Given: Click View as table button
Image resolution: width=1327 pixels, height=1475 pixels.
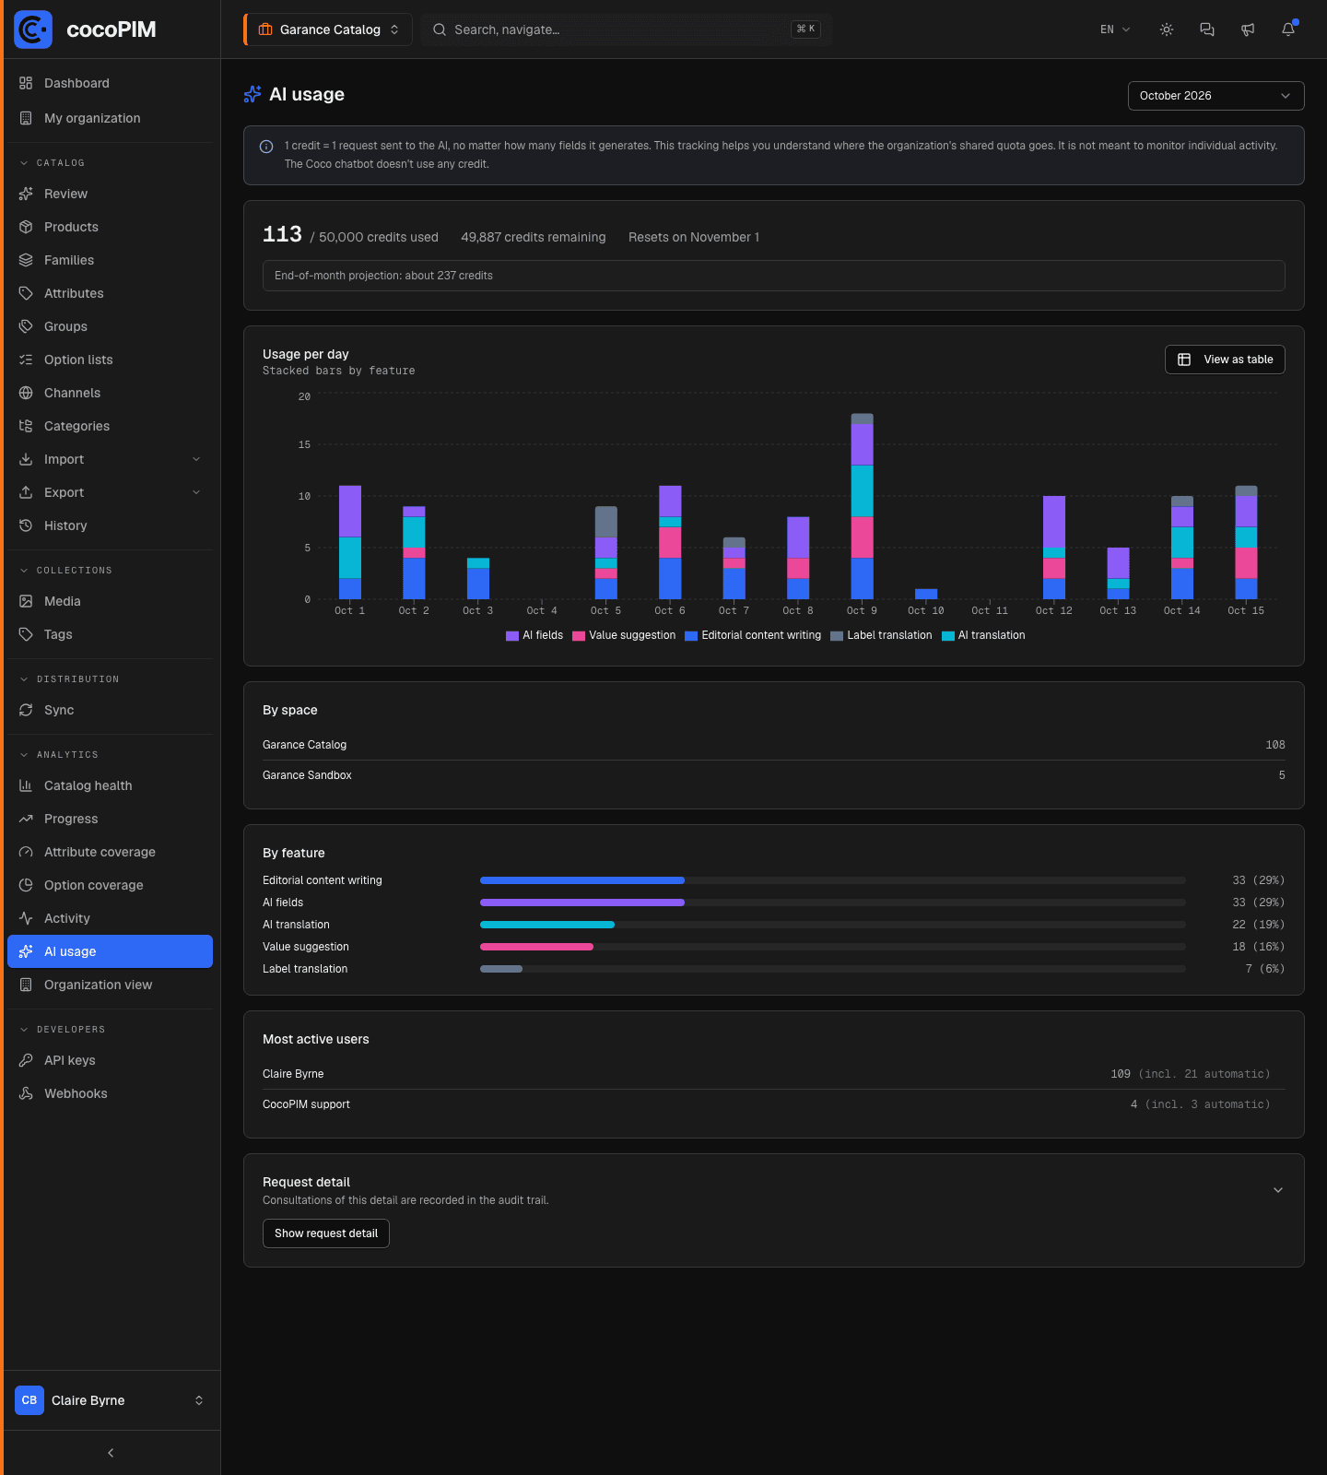Looking at the screenshot, I should (1225, 360).
